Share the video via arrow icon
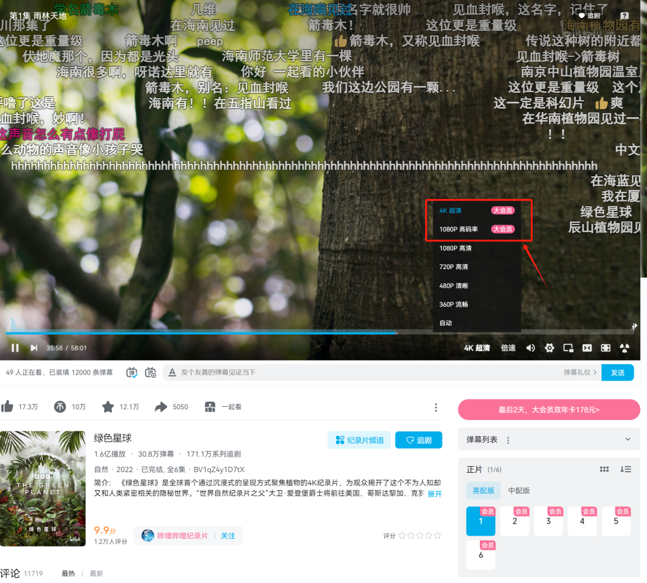The width and height of the screenshot is (647, 583). 161,407
